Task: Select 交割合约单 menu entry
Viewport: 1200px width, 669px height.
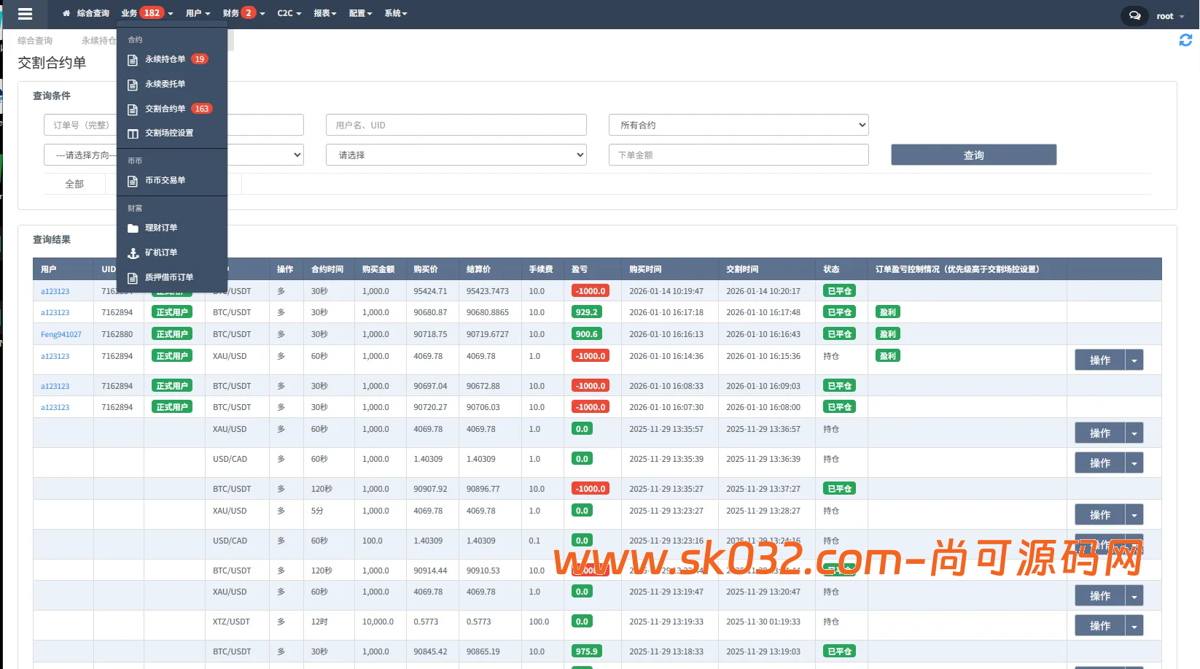Action: point(165,109)
